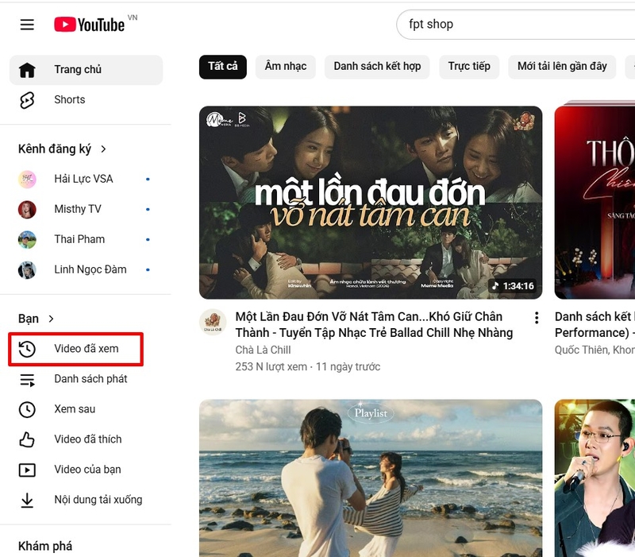Expand the Bạn section chevron

[51, 319]
